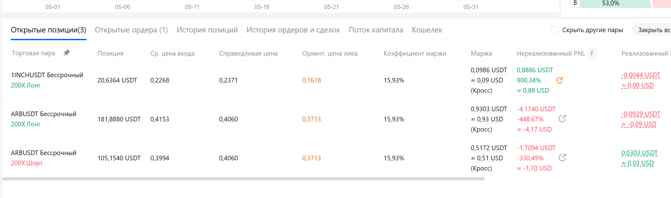Image resolution: width=671 pixels, height=198 pixels.
Task: Click the F badge beside Нереализованный PNL
Action: 592,53
